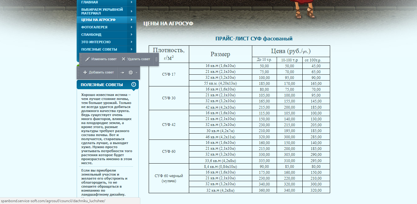Click the СУФ 17 row group cell
The image size is (417, 204).
(169, 74)
